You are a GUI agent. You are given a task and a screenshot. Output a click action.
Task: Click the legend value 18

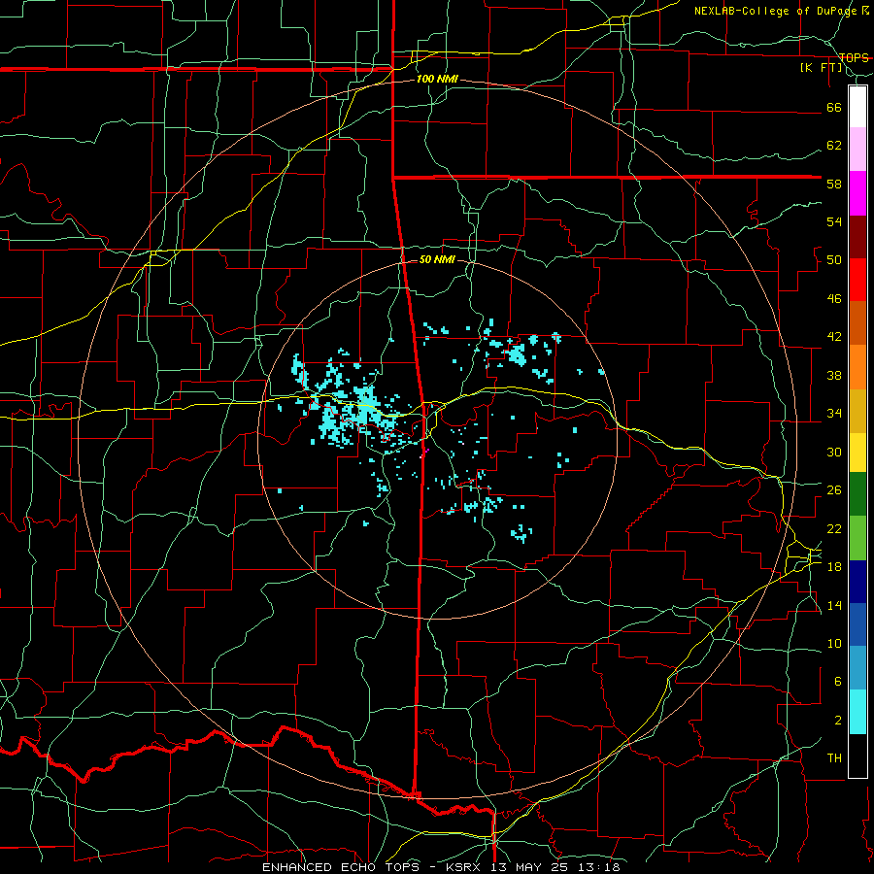click(x=834, y=567)
